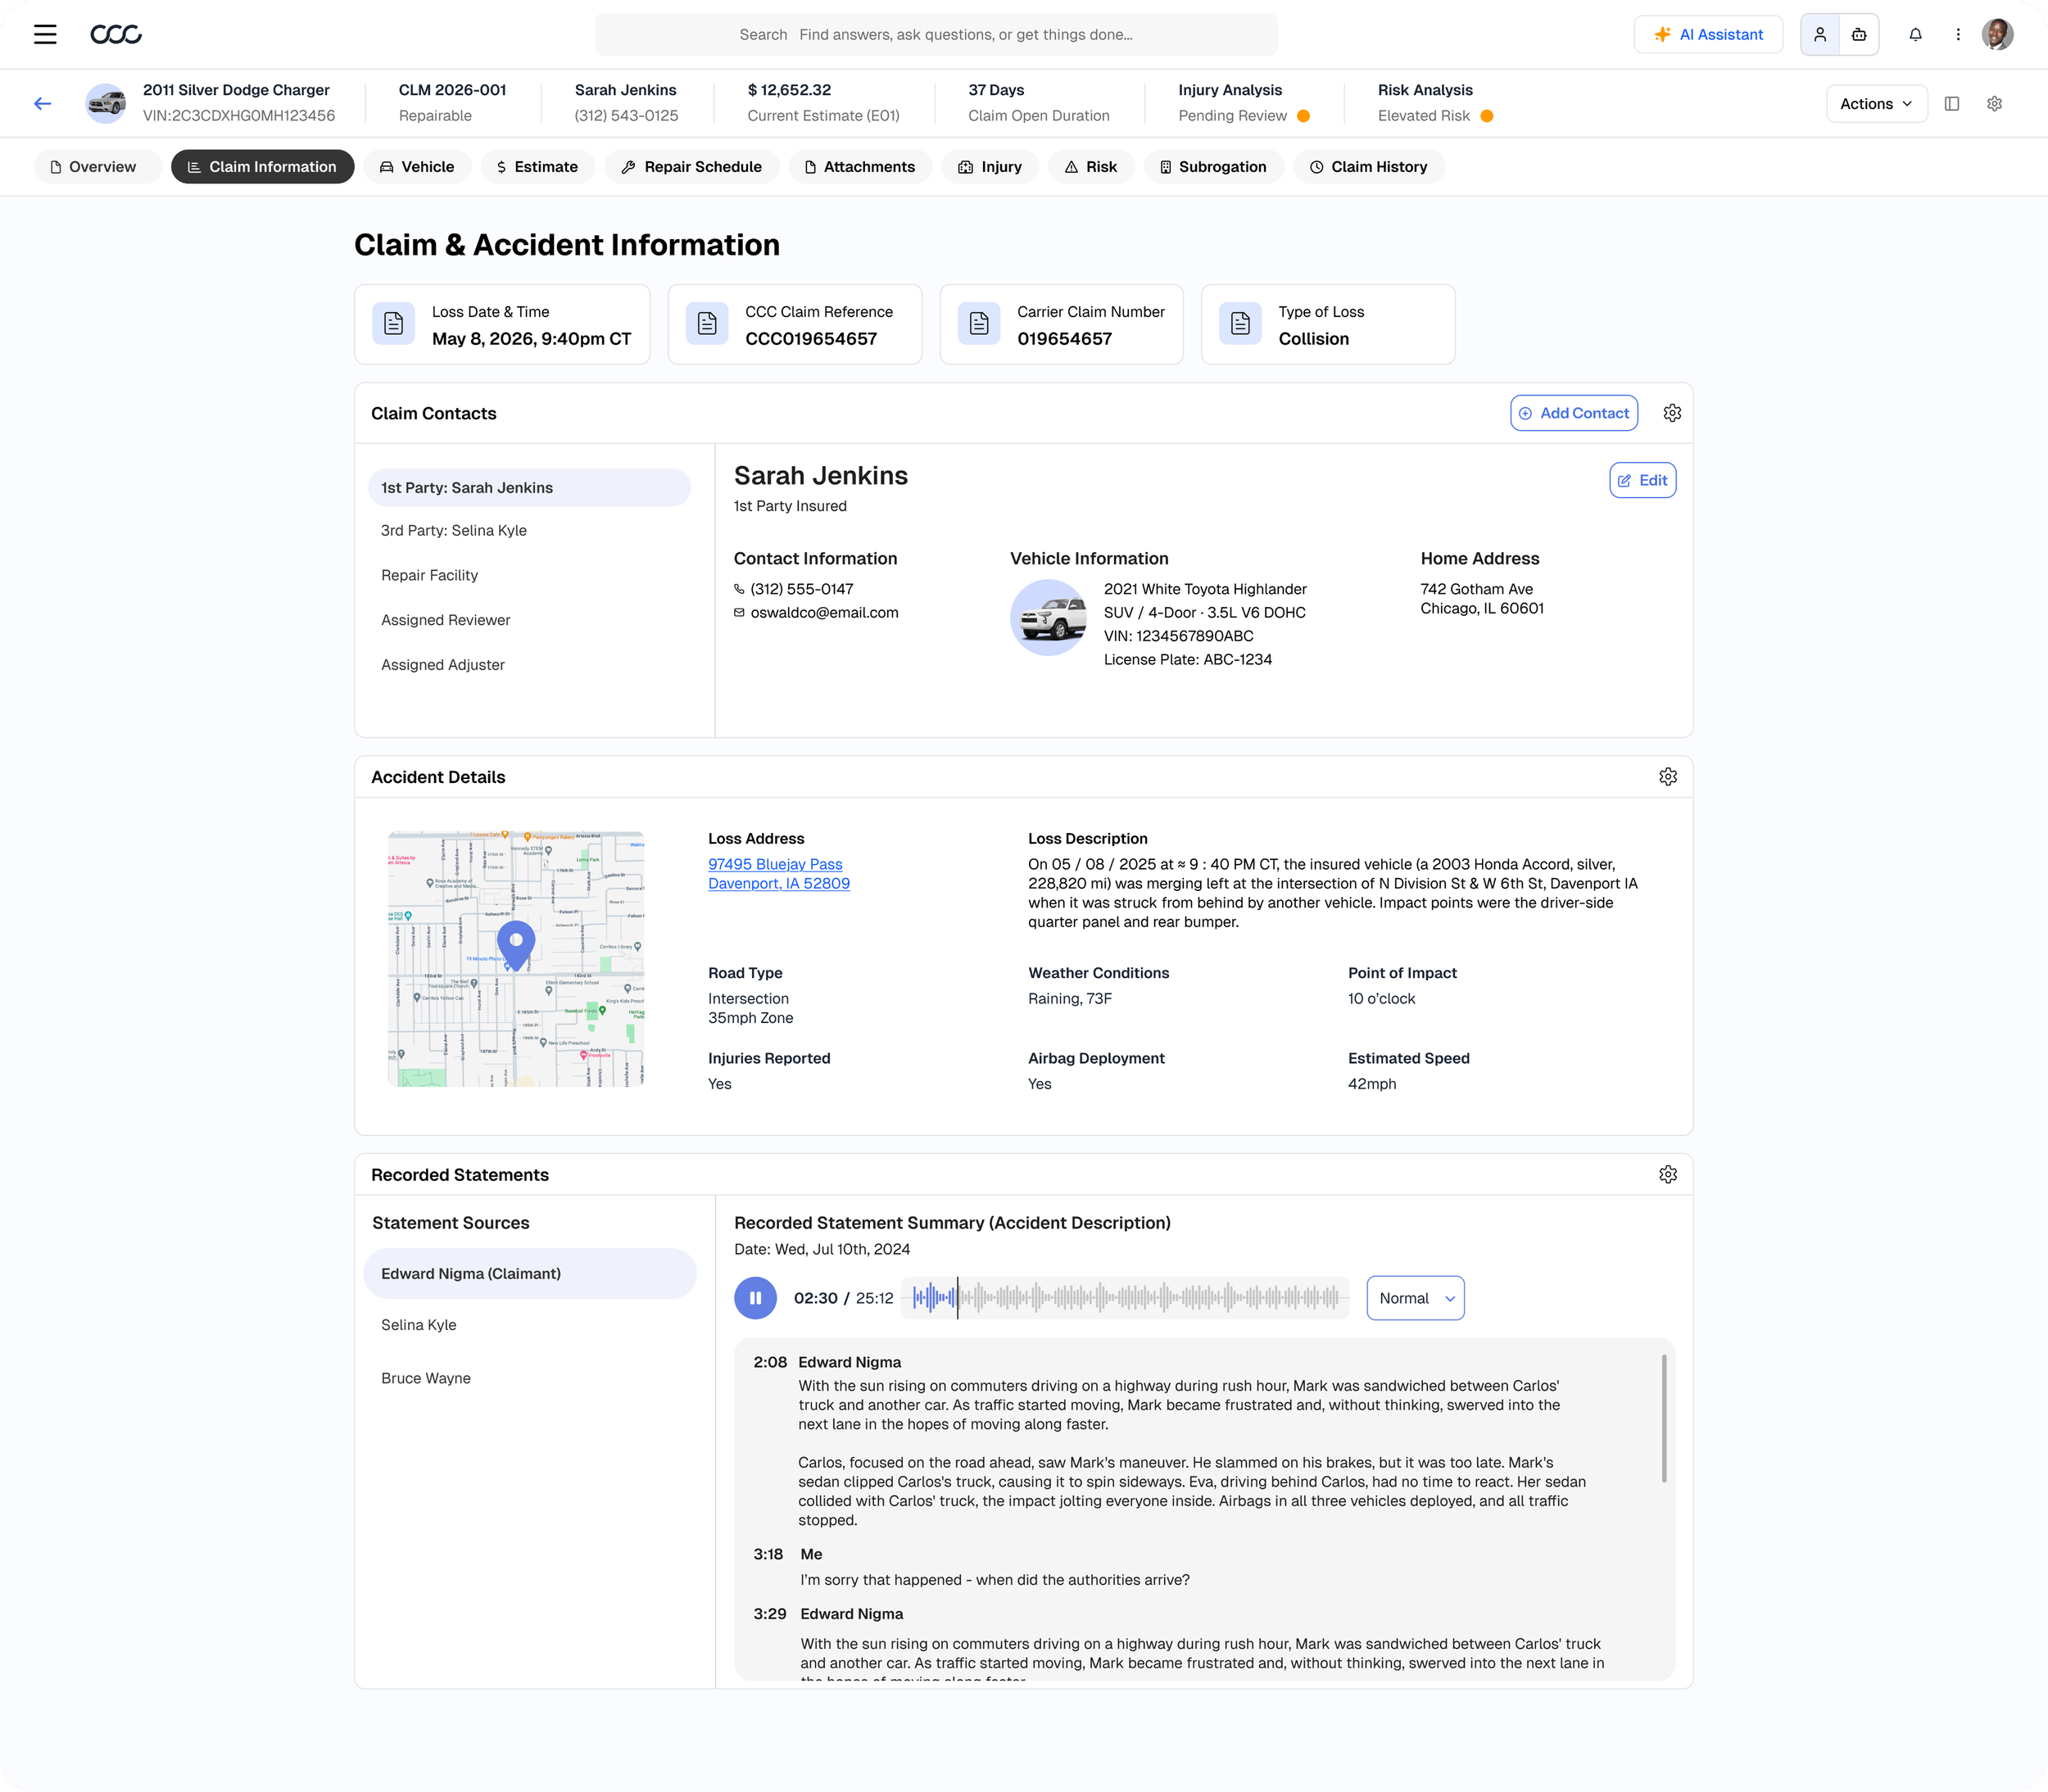Click the Dodge Charger vehicle thumbnail
Screen dimensions: 2048x1792
click(106, 103)
